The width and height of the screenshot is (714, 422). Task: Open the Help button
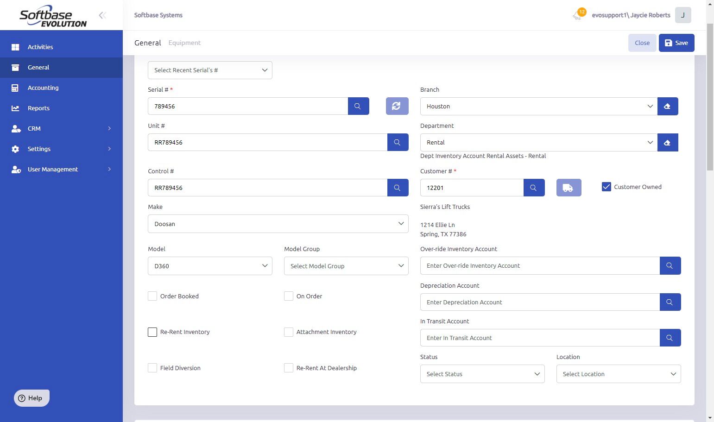[x=32, y=398]
